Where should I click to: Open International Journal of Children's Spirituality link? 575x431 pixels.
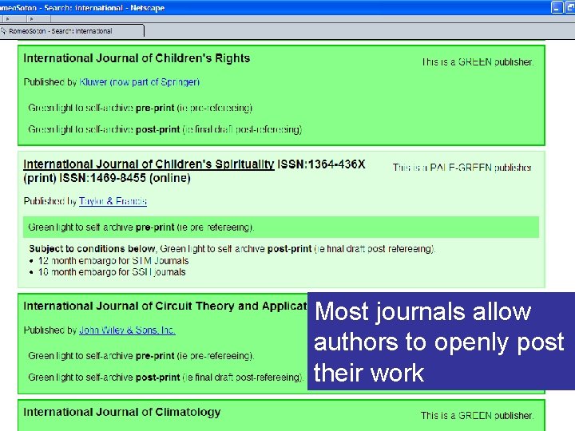(149, 164)
